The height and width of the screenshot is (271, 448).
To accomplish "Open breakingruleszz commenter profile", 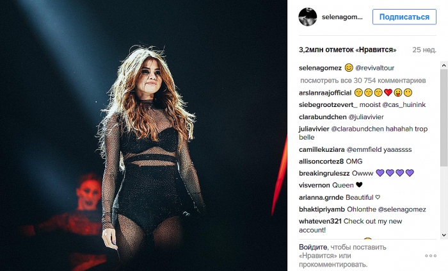I will click(x=324, y=174).
